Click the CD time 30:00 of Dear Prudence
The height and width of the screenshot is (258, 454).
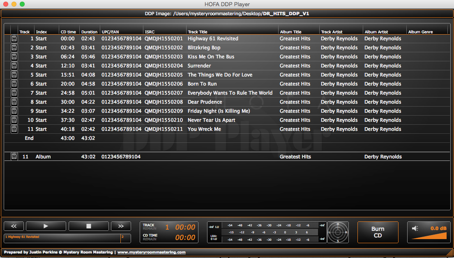[67, 102]
